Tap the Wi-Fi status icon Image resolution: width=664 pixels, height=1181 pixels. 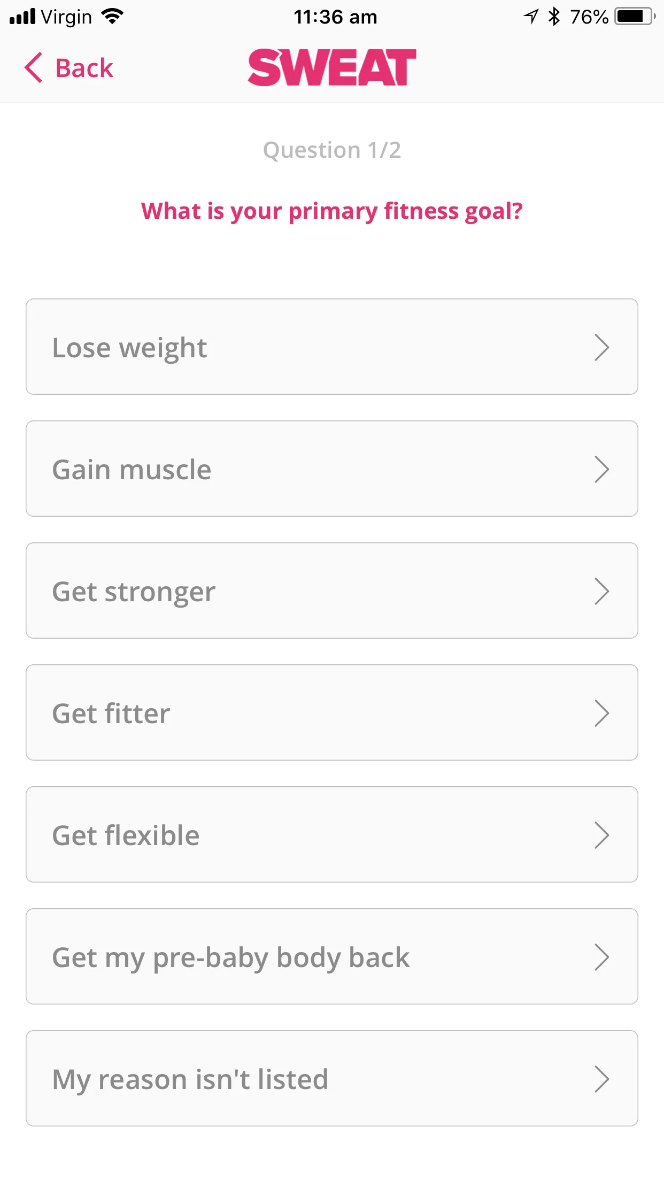112,17
